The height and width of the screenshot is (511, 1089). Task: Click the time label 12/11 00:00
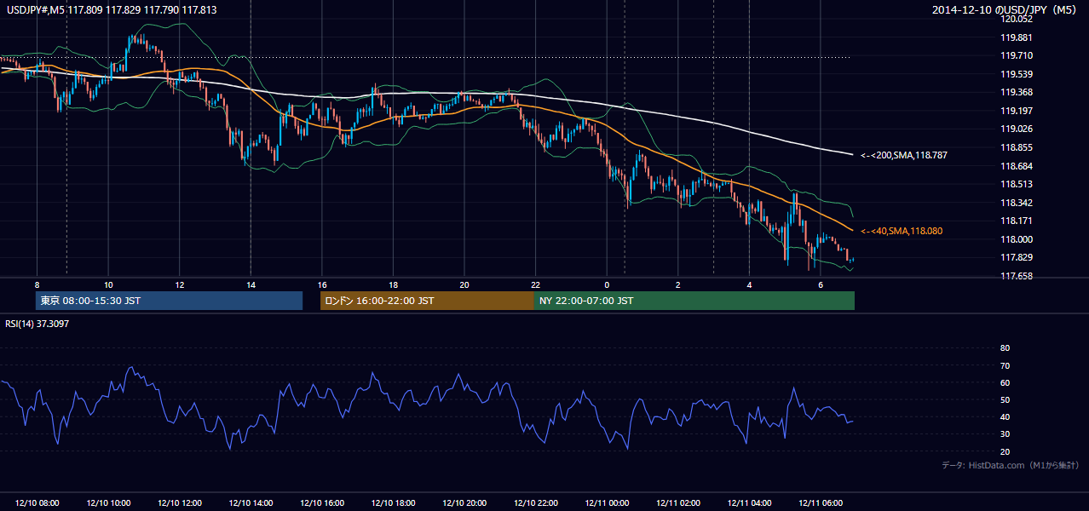[607, 503]
